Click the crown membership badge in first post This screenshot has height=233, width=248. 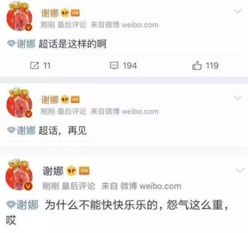[65, 13]
